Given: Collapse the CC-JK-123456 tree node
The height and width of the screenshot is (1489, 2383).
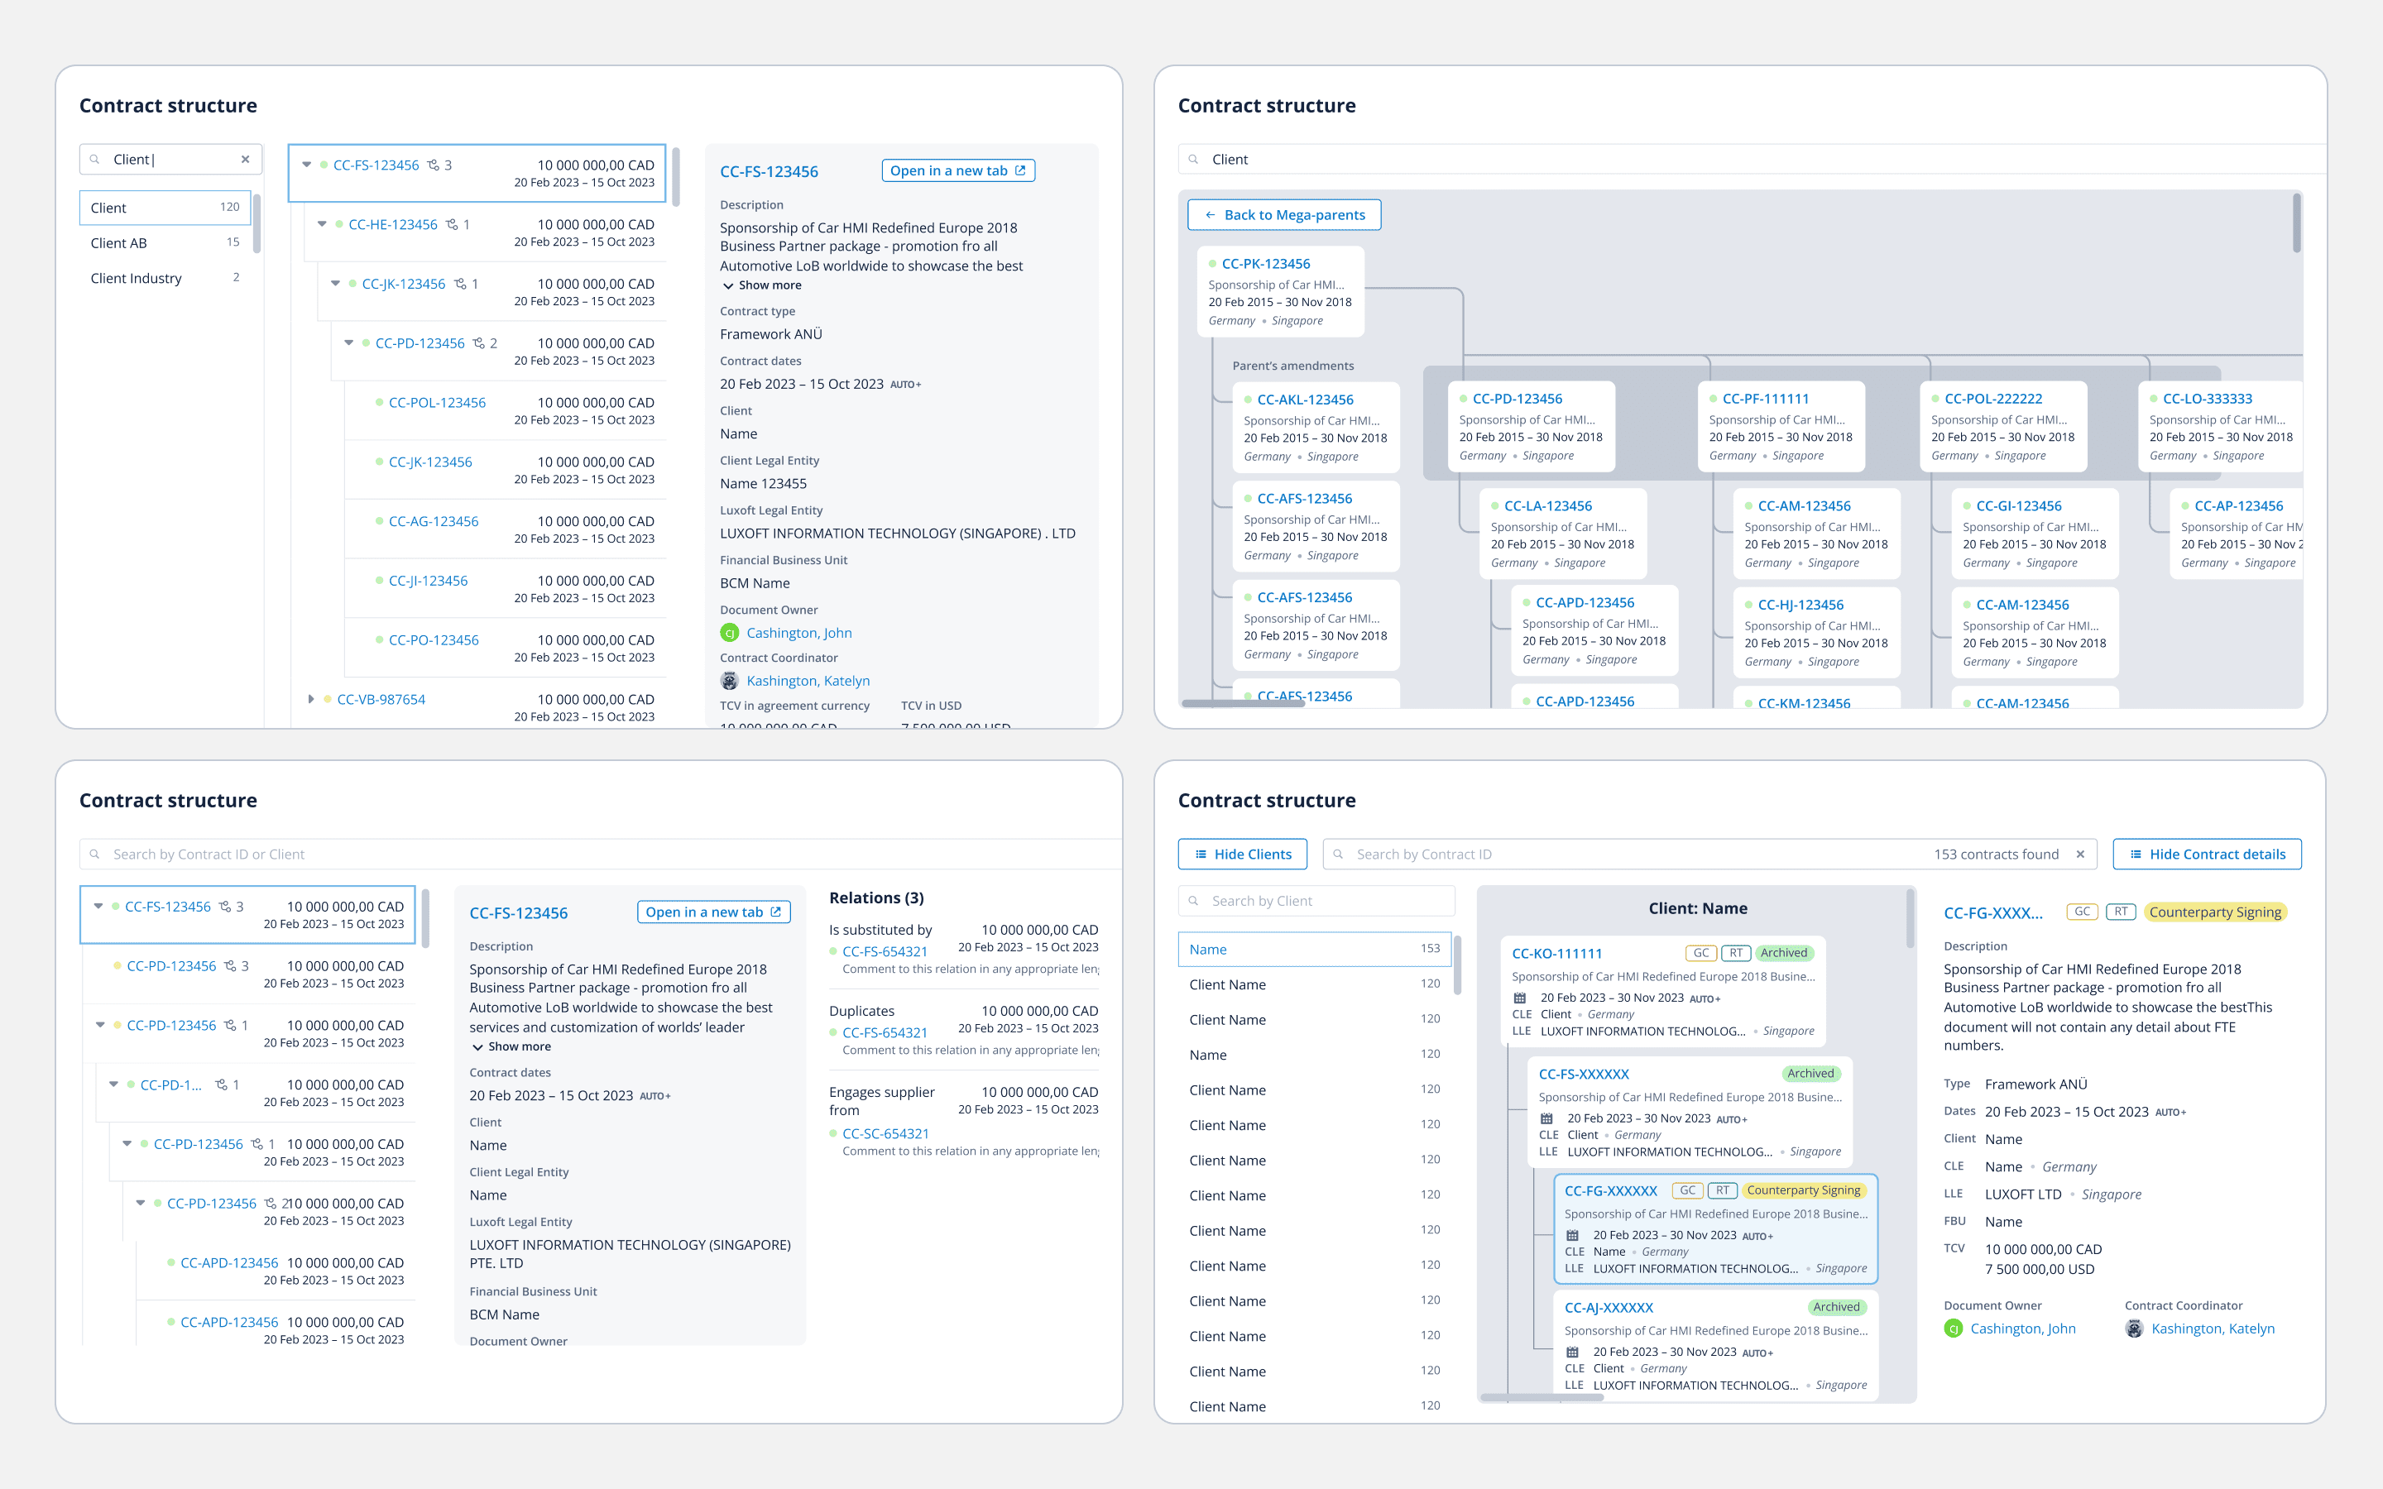Looking at the screenshot, I should [336, 284].
